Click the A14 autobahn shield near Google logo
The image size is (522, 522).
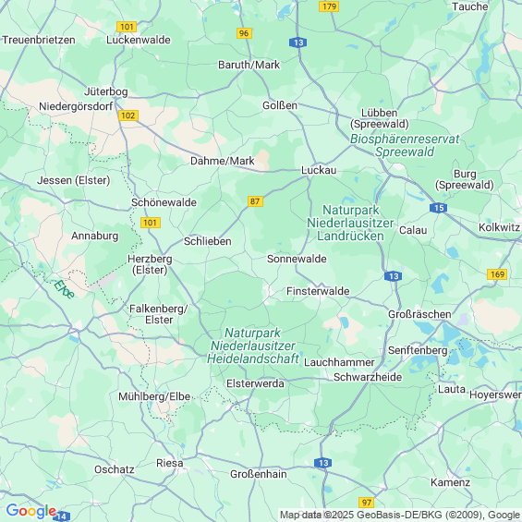[62, 516]
